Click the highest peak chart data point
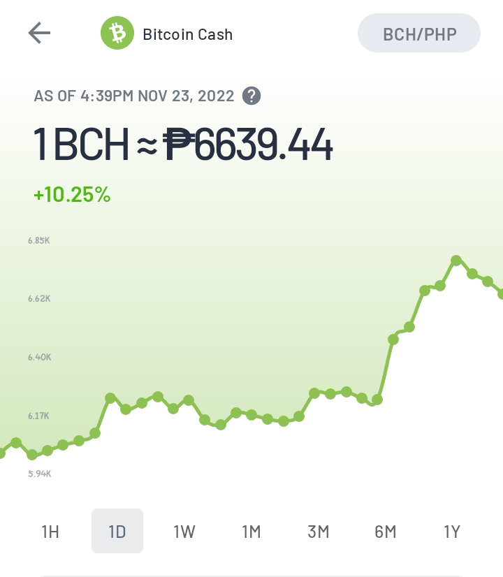This screenshot has height=577, width=503. [456, 261]
